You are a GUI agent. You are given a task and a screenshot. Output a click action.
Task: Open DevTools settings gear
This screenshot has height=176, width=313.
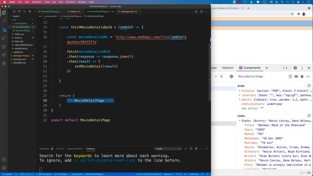coord(295,68)
